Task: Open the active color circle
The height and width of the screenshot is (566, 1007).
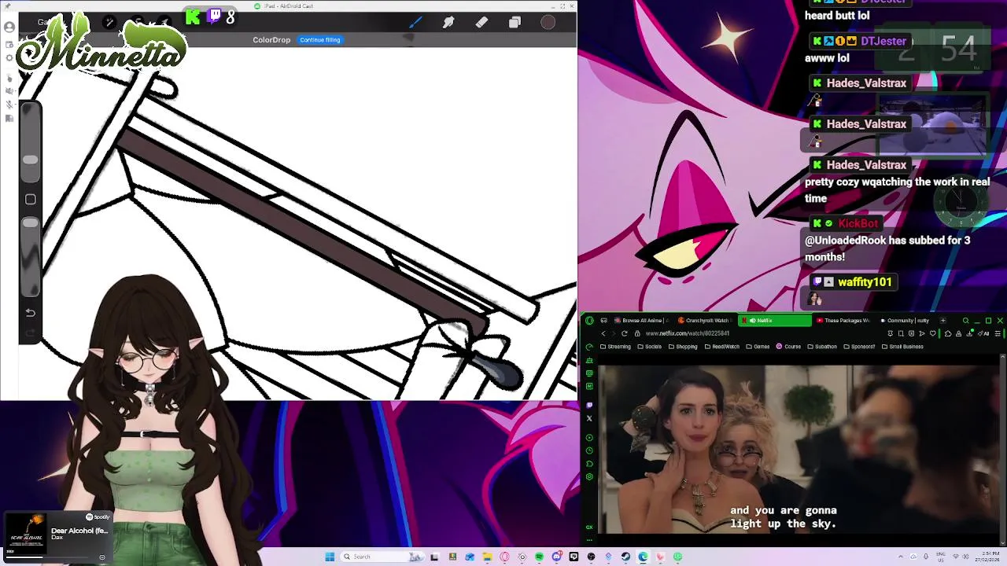Action: click(x=548, y=22)
